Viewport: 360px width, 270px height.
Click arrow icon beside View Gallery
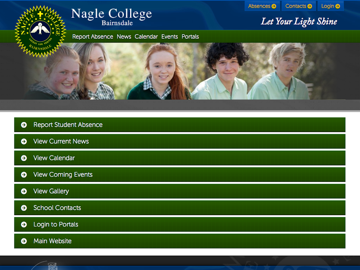point(24,191)
